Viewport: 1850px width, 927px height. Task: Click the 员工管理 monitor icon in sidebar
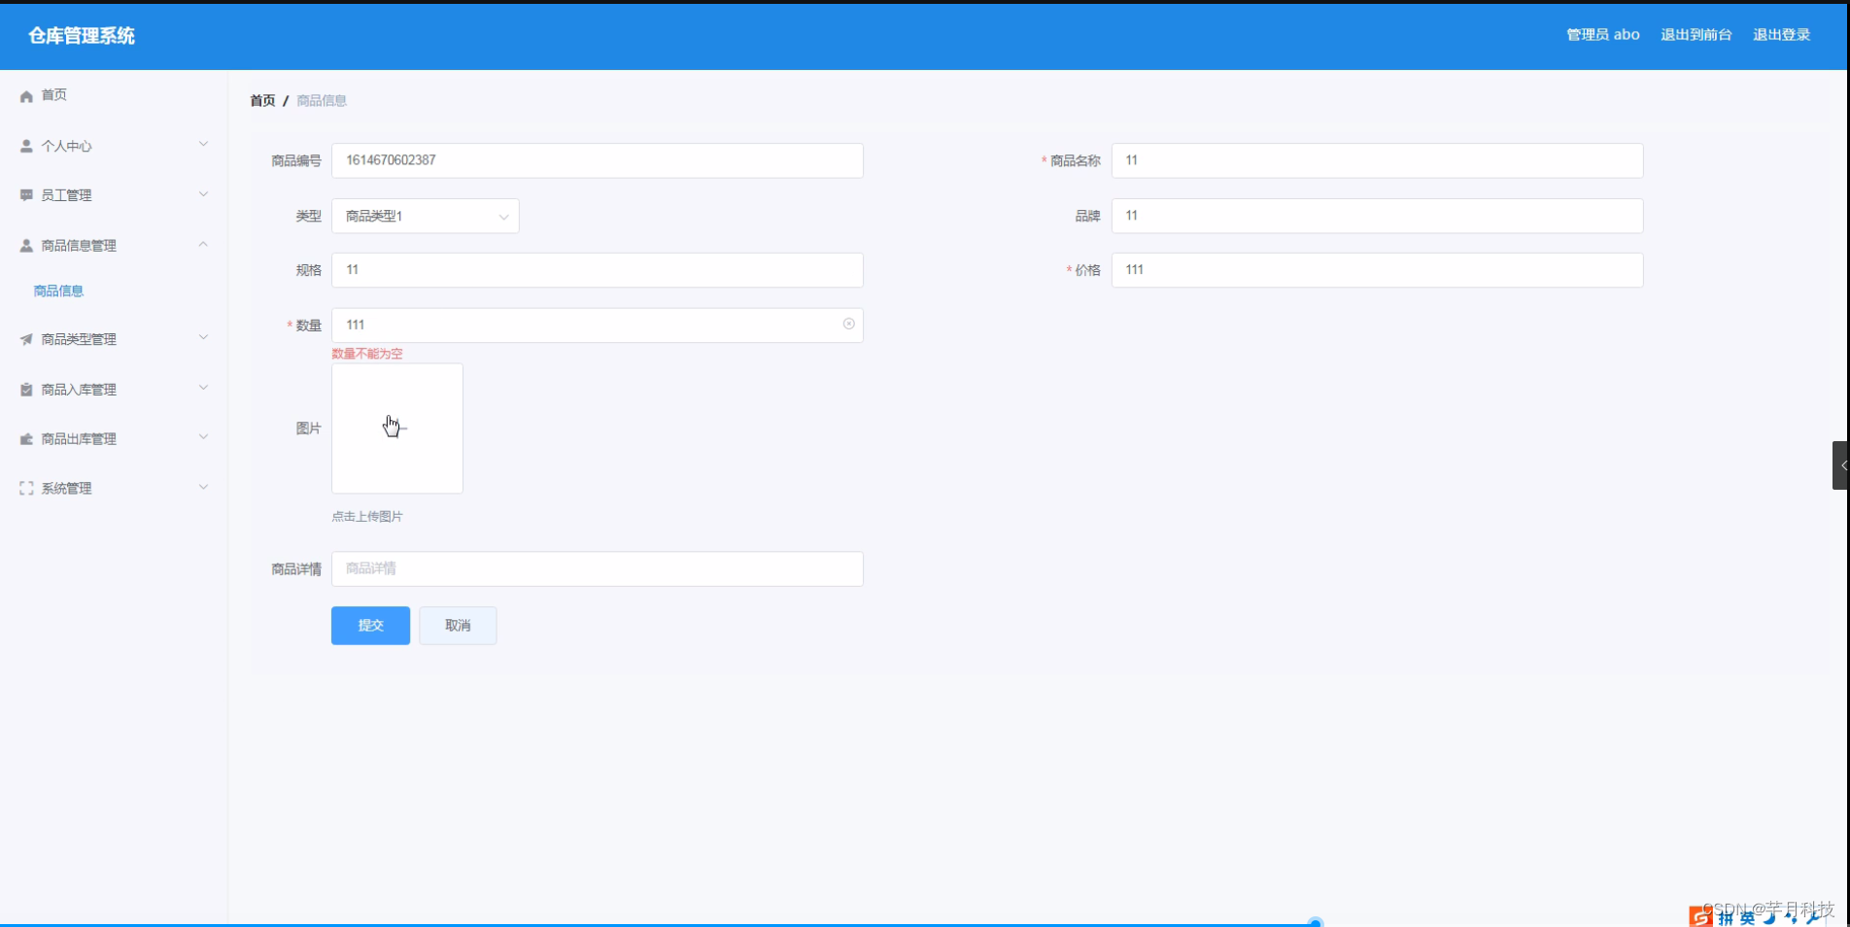pos(24,194)
